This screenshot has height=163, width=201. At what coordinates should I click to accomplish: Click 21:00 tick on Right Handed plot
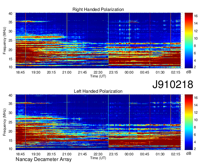67,72
